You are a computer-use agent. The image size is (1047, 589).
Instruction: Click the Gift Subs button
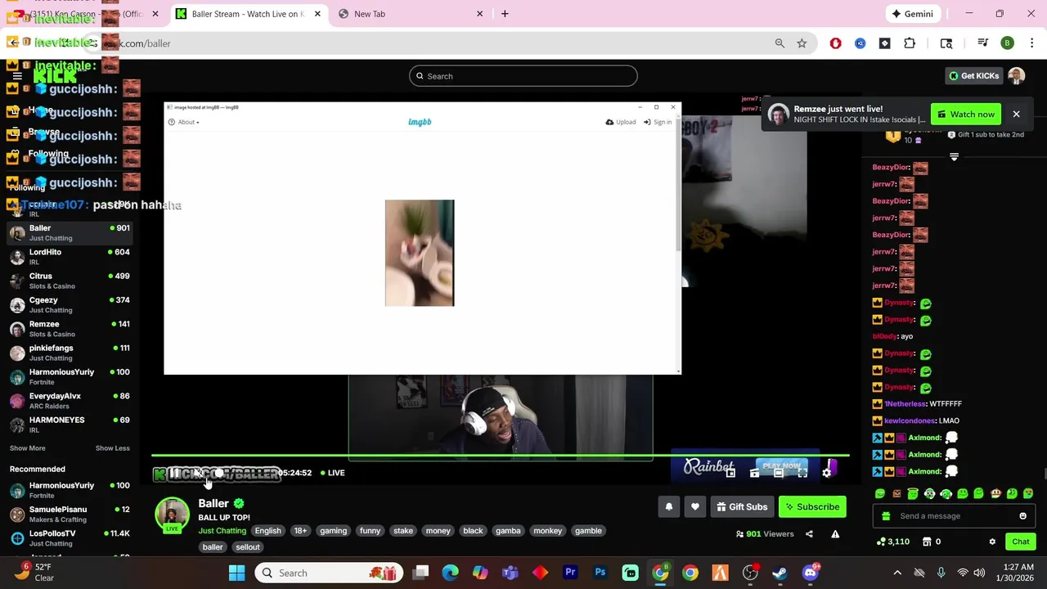point(742,507)
